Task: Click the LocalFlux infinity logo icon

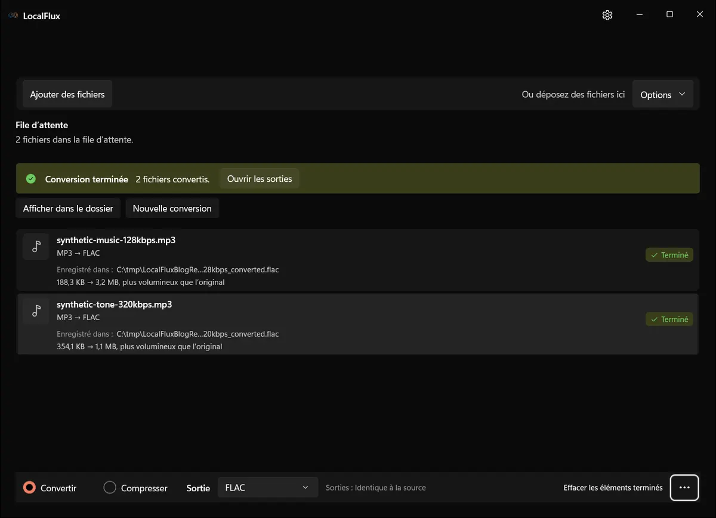Action: click(x=13, y=15)
